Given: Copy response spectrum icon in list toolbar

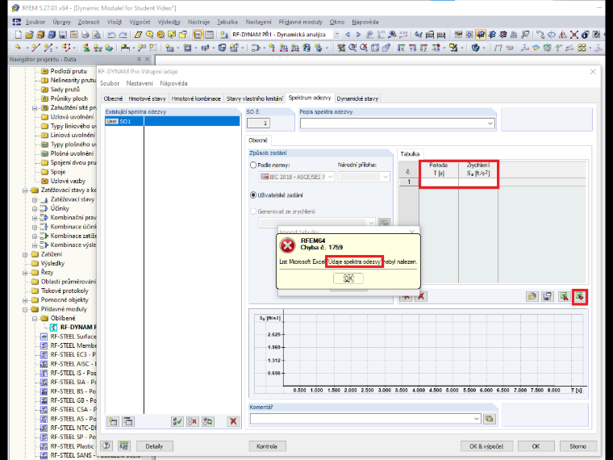Looking at the screenshot, I should (x=127, y=421).
